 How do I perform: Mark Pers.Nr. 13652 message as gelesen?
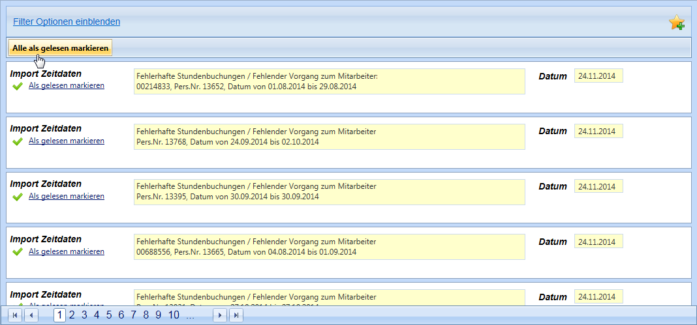click(x=67, y=85)
